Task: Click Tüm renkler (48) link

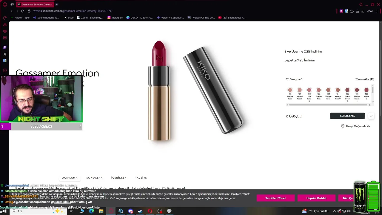Action: 365,79
